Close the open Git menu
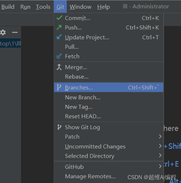 point(60,7)
